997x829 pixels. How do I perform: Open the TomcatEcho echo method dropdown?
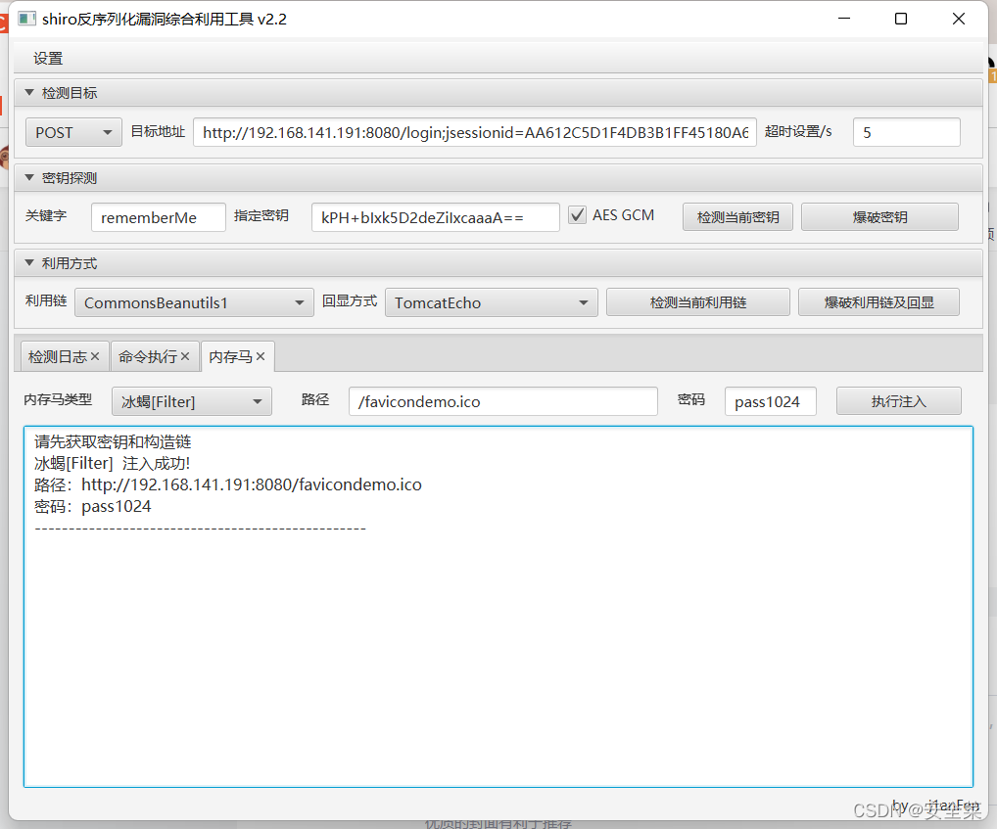(x=492, y=302)
